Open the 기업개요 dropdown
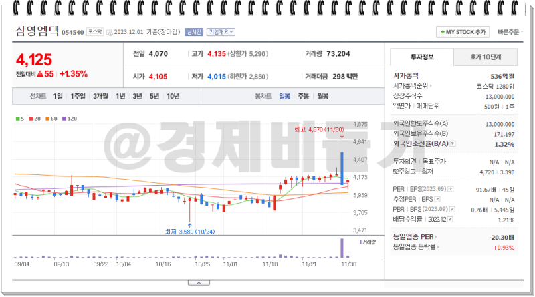 pyautogui.click(x=221, y=32)
